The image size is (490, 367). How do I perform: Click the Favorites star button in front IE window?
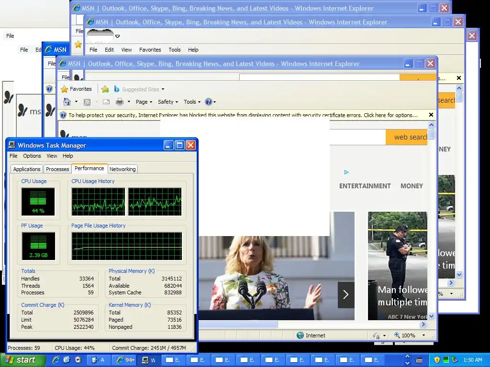(77, 89)
